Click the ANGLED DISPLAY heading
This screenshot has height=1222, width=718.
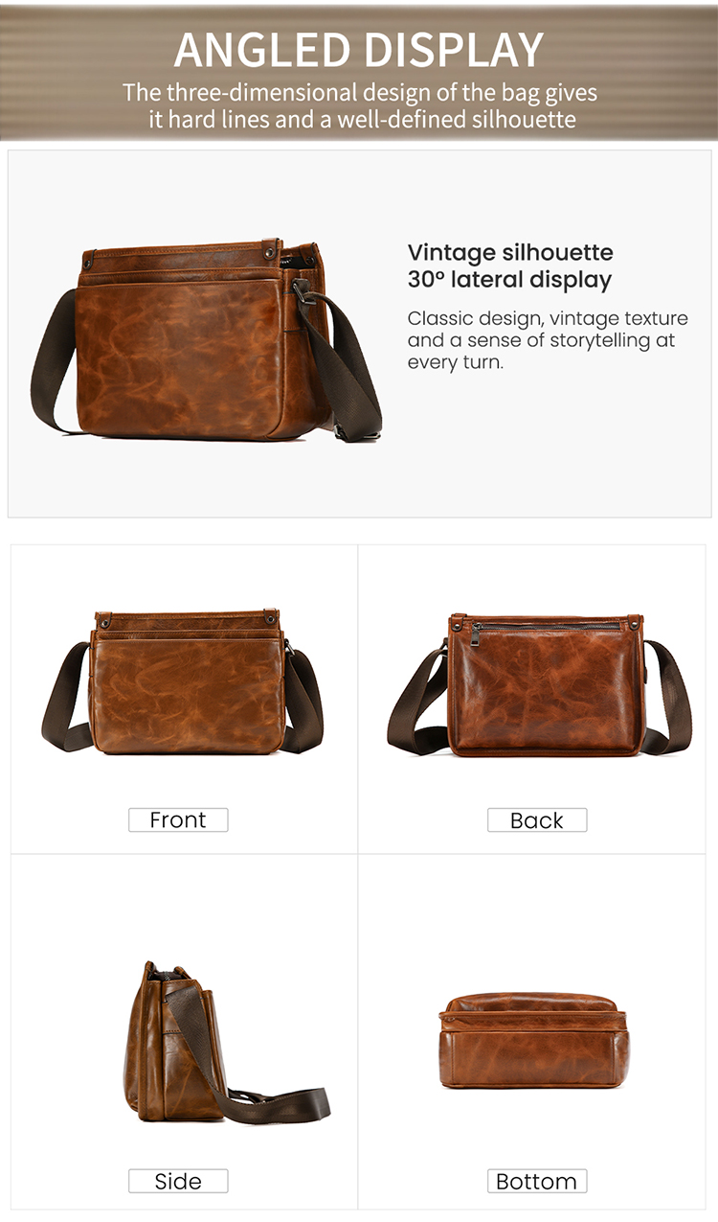click(359, 49)
